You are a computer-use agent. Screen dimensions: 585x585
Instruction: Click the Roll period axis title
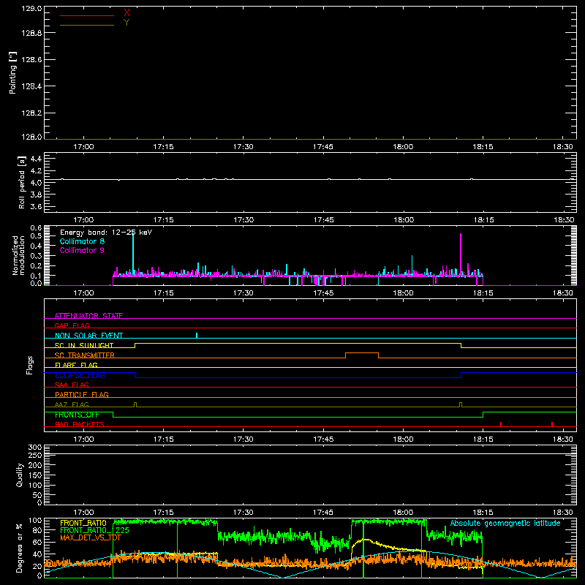pos(21,182)
